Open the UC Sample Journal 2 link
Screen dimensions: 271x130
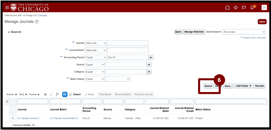tap(28, 118)
